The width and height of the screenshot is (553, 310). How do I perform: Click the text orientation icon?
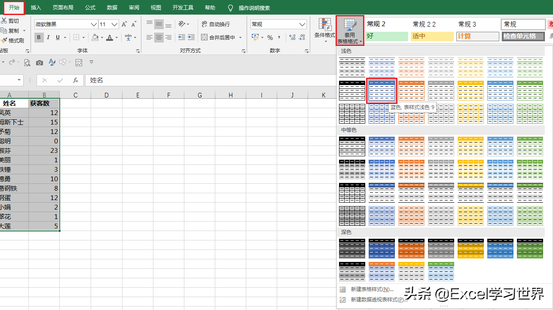click(x=182, y=24)
